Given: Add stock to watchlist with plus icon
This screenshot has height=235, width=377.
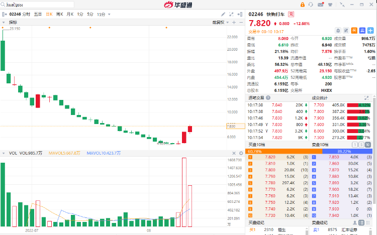Looking at the screenshot, I should [x=370, y=30].
